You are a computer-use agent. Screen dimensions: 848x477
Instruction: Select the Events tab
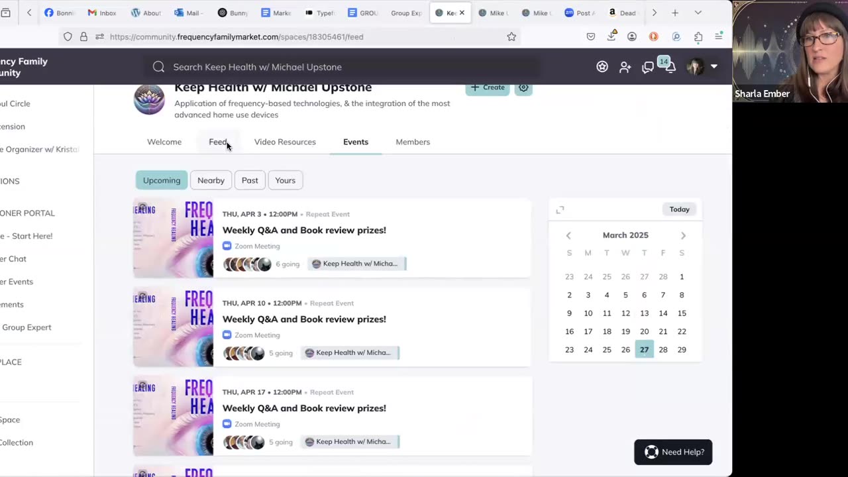pos(356,142)
